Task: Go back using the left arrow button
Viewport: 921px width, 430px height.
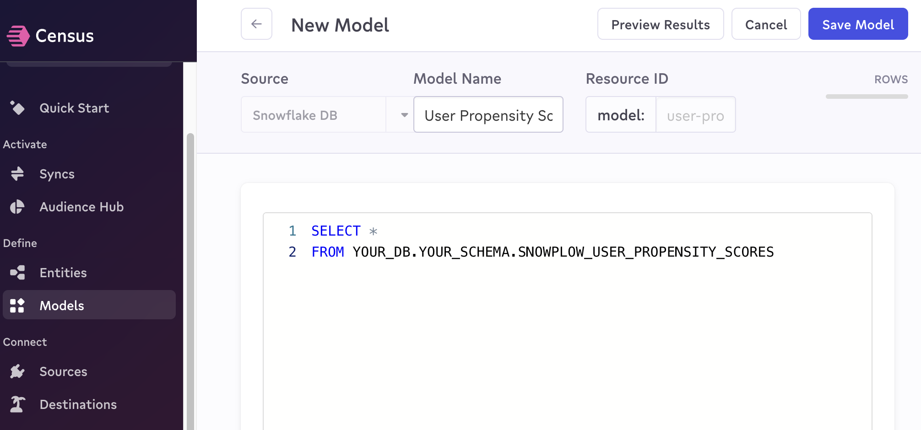Action: 256,24
